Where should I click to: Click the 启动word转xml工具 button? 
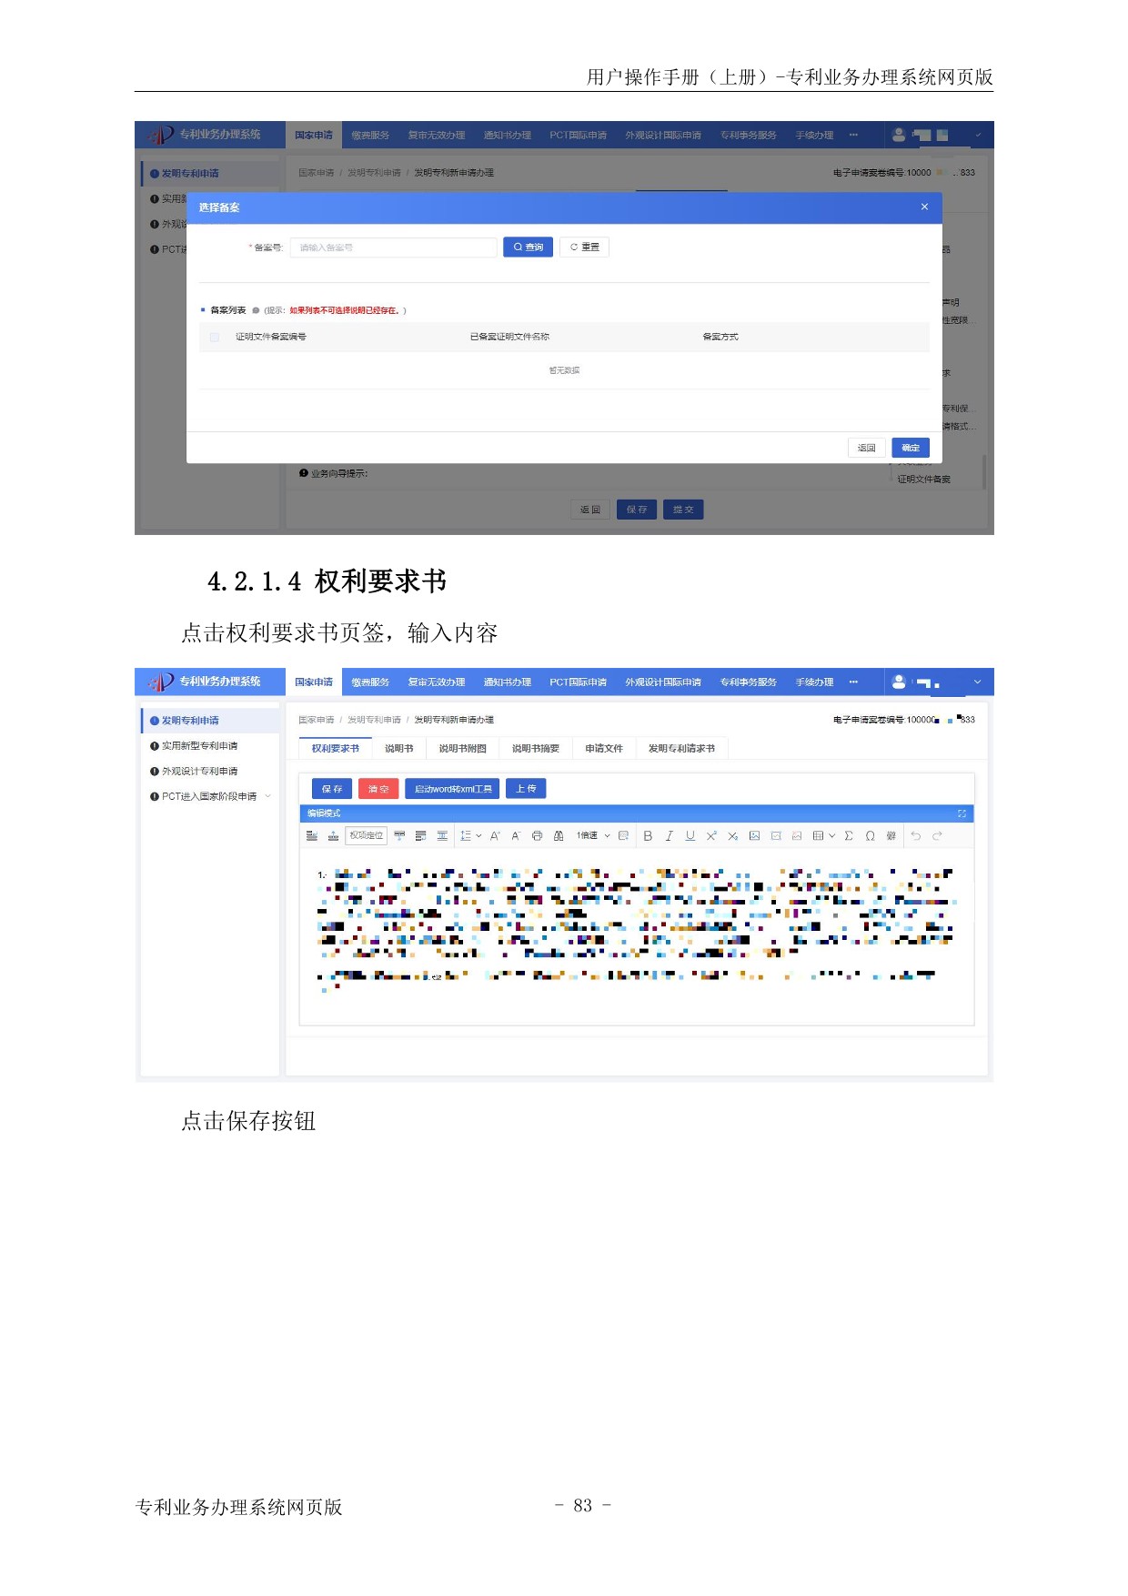(452, 789)
